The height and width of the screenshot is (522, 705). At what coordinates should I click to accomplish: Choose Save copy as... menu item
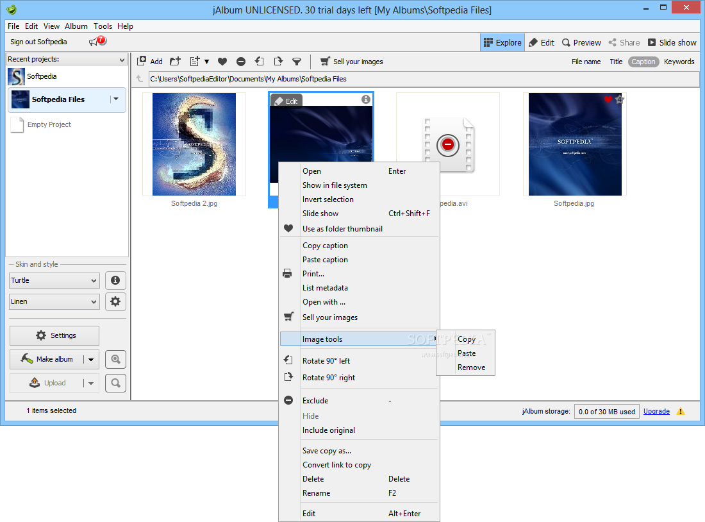click(x=359, y=450)
